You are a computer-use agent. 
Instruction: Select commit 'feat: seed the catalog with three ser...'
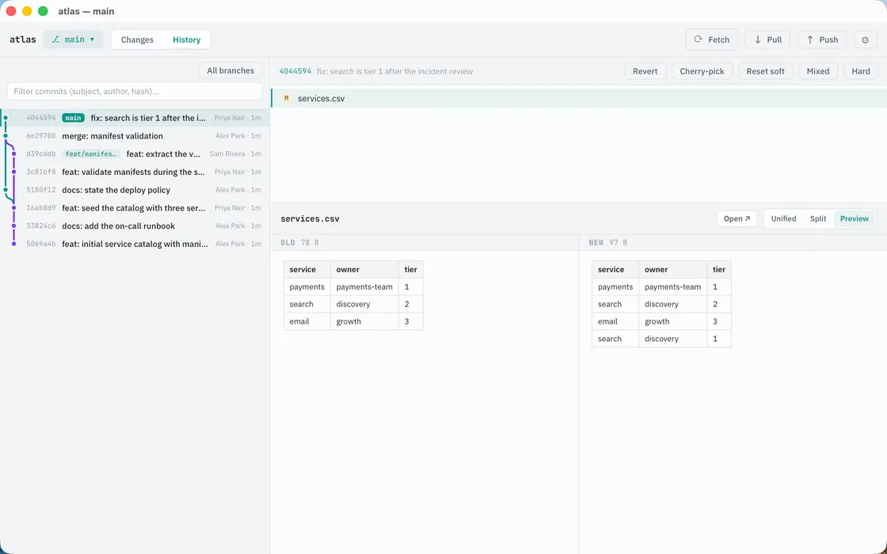coord(135,208)
